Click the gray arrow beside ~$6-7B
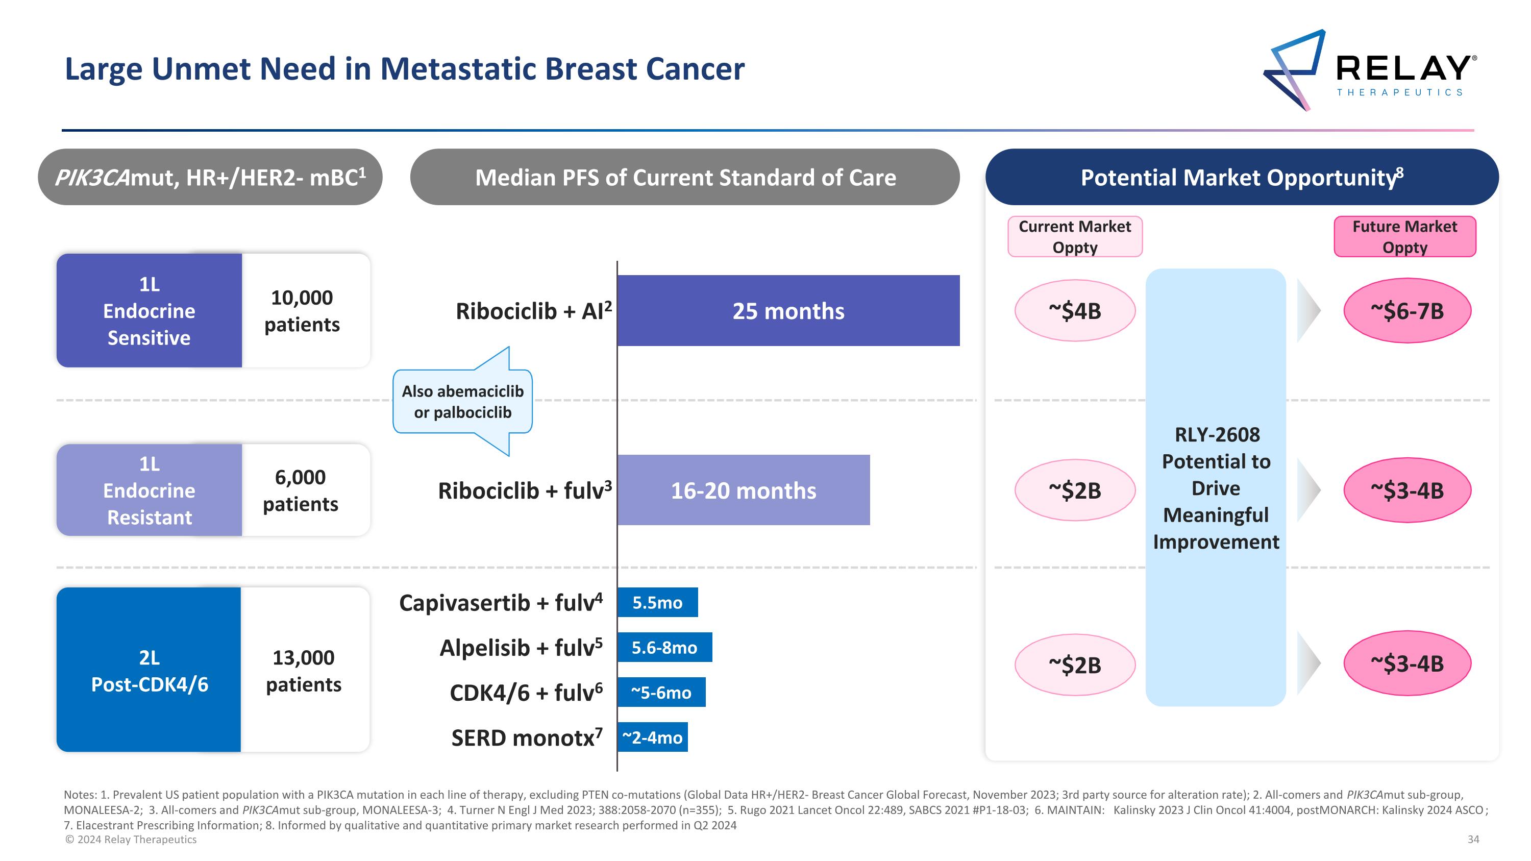Viewport: 1531px width, 861px height. pos(1306,310)
